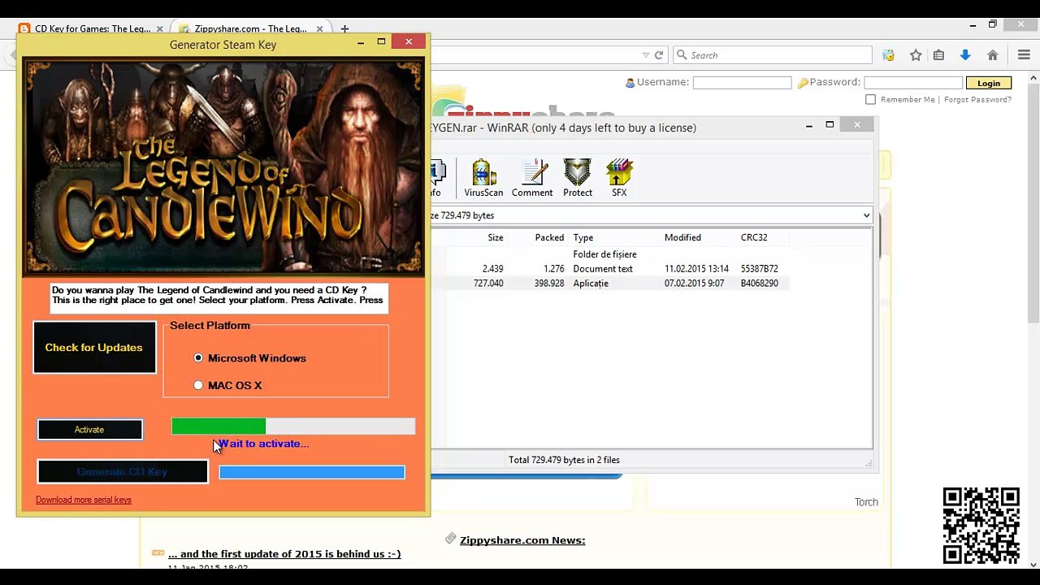
Task: Click the Torch text on the page
Action: 866,502
